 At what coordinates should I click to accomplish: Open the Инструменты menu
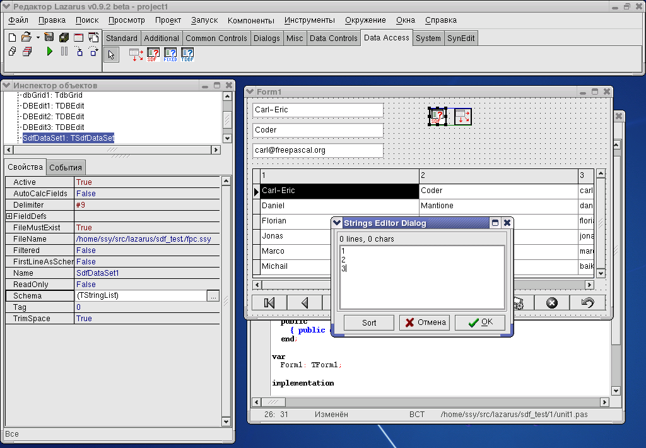(x=309, y=20)
